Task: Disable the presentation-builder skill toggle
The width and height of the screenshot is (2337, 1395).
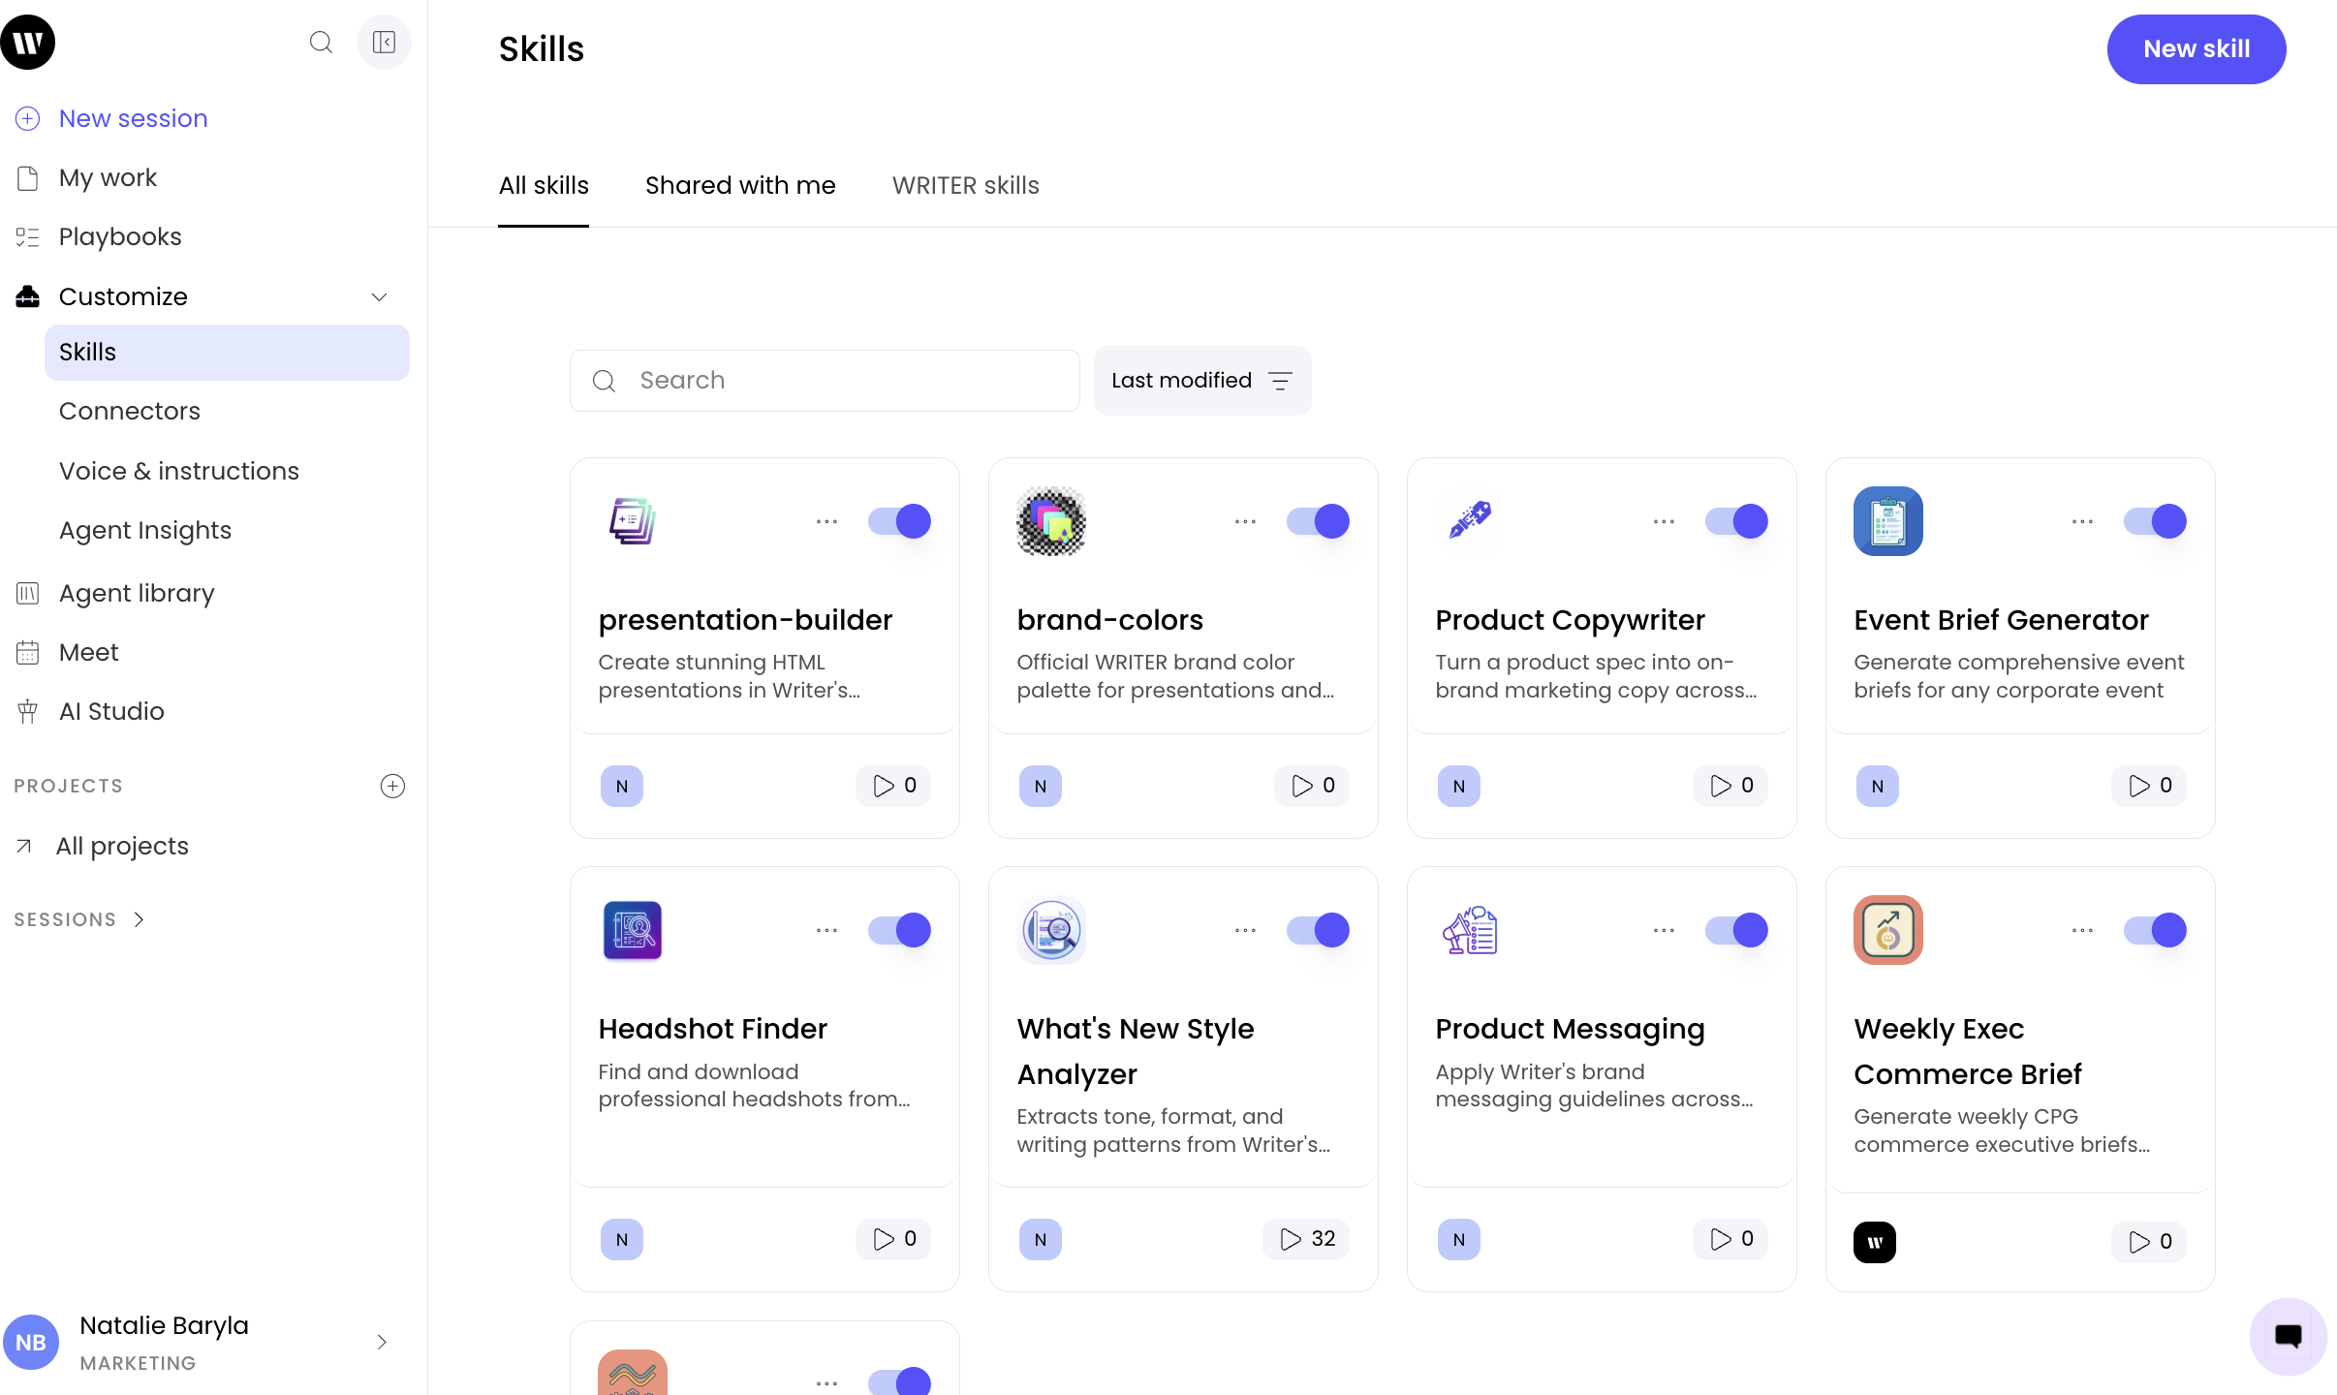Action: (899, 521)
